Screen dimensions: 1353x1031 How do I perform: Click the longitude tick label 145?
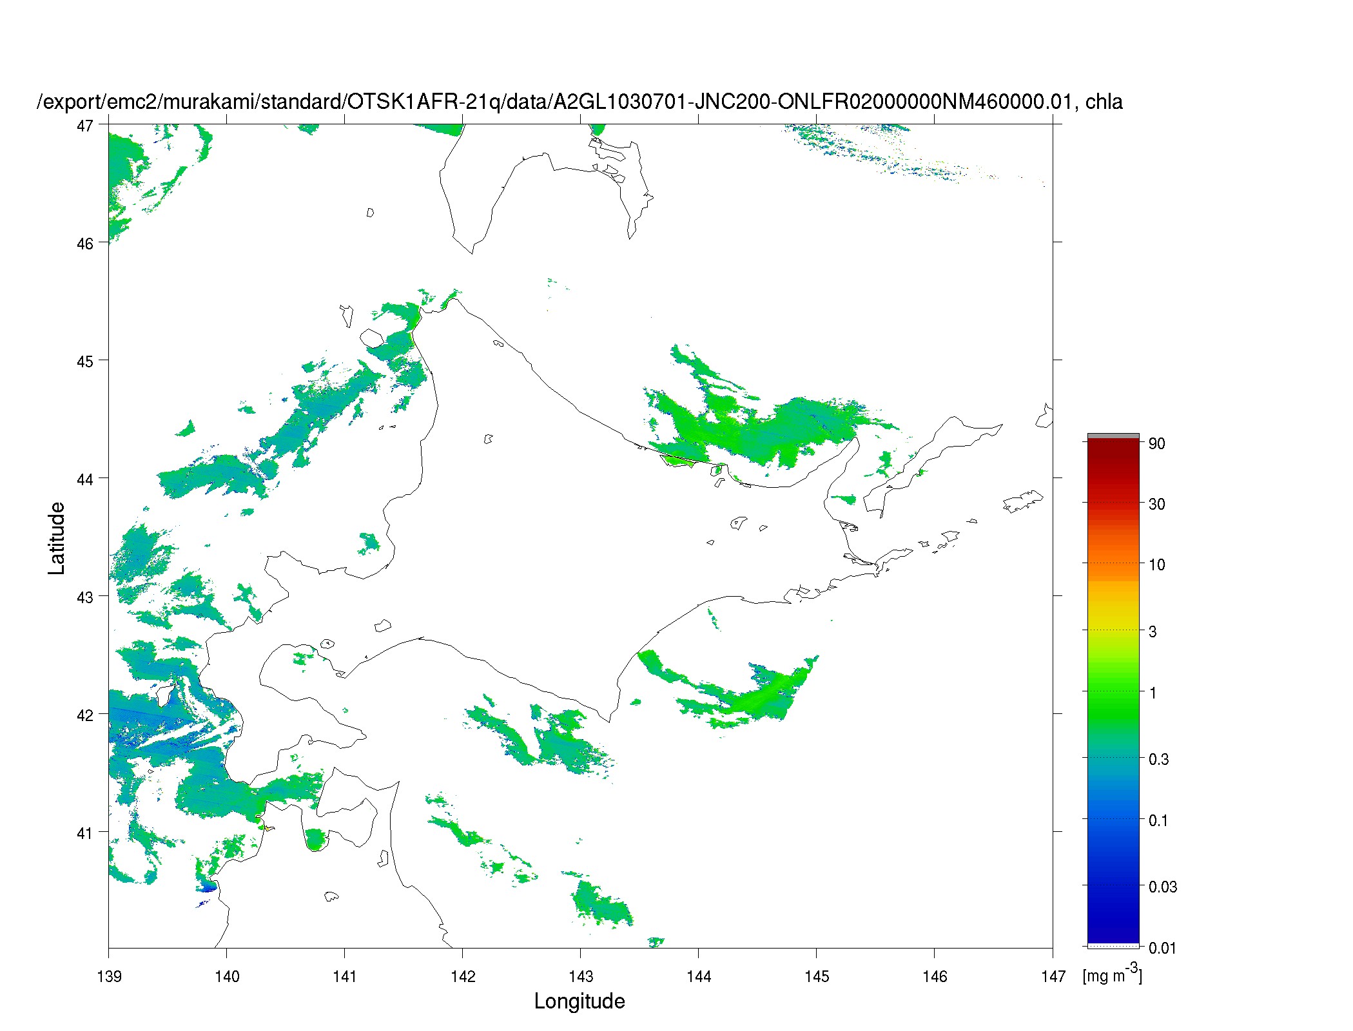click(x=817, y=976)
